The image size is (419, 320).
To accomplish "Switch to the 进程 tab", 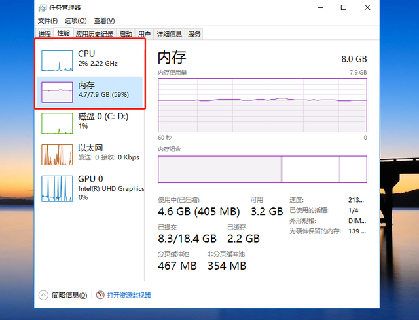I will pyautogui.click(x=45, y=34).
